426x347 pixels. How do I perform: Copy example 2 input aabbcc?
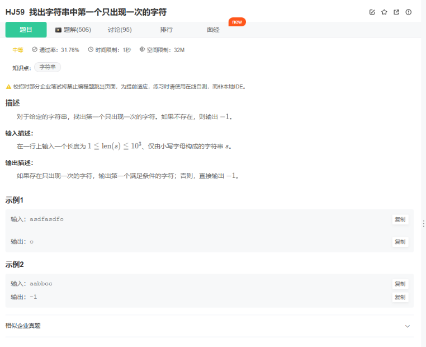400,284
